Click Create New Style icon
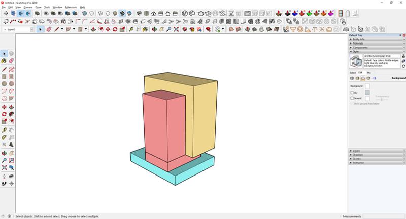The image size is (406, 219). click(x=403, y=61)
